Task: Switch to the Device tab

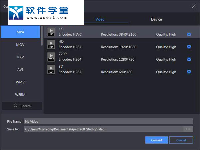Action: coord(156,19)
